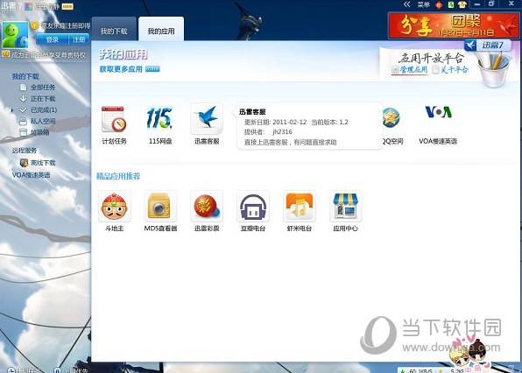Open the 应用中心 store icon
The height and width of the screenshot is (373, 522).
[x=345, y=207]
